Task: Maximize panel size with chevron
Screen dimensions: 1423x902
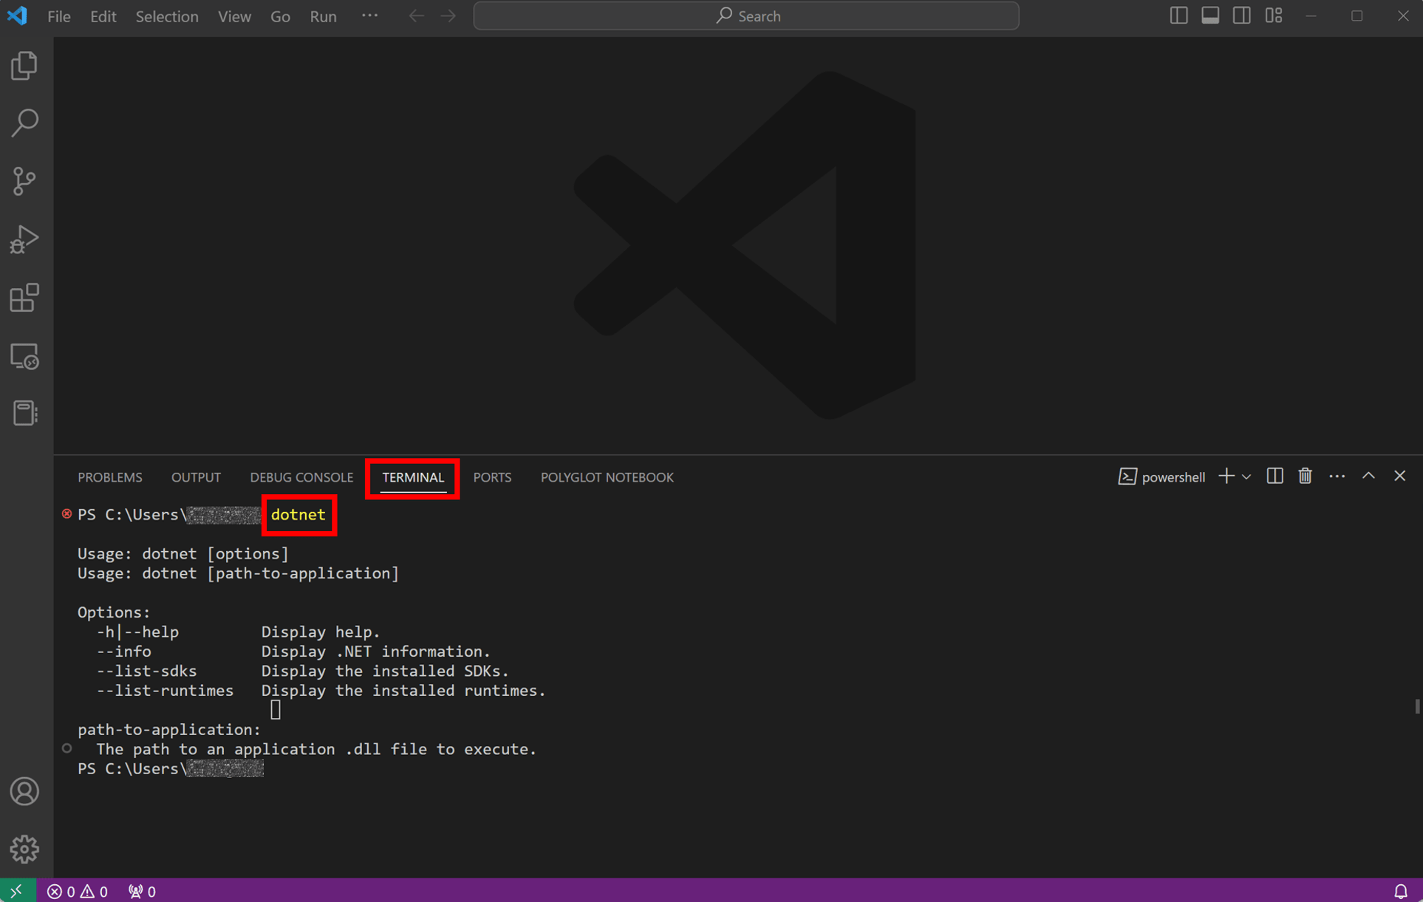Action: coord(1368,476)
